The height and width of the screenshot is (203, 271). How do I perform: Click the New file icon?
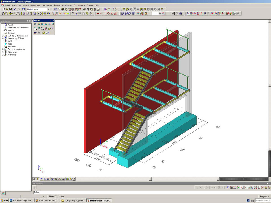click(3, 9)
